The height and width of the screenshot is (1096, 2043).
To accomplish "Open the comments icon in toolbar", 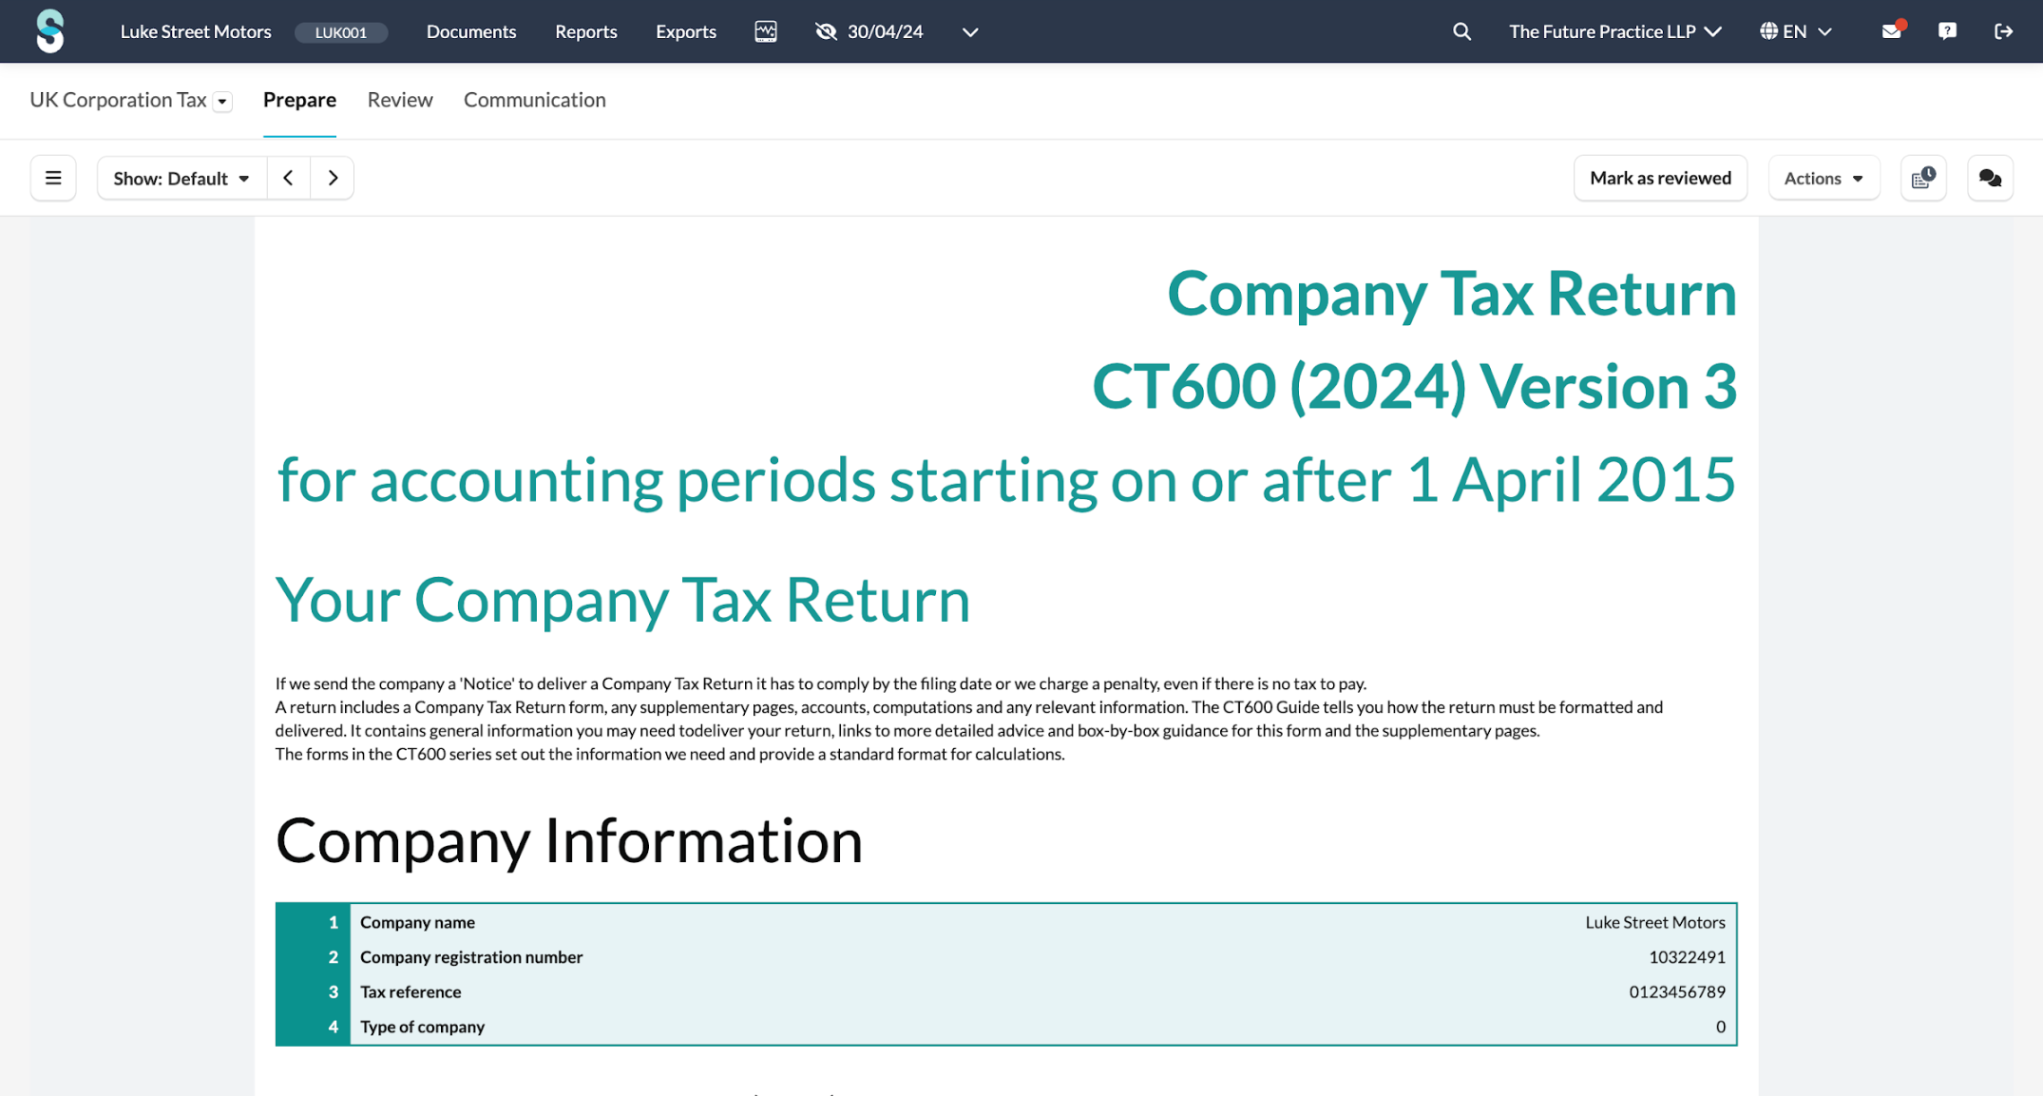I will 1990,177.
